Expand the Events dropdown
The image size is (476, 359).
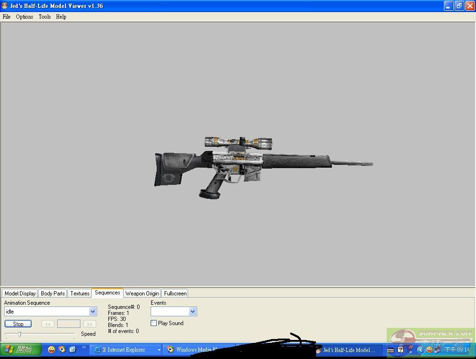pos(192,311)
